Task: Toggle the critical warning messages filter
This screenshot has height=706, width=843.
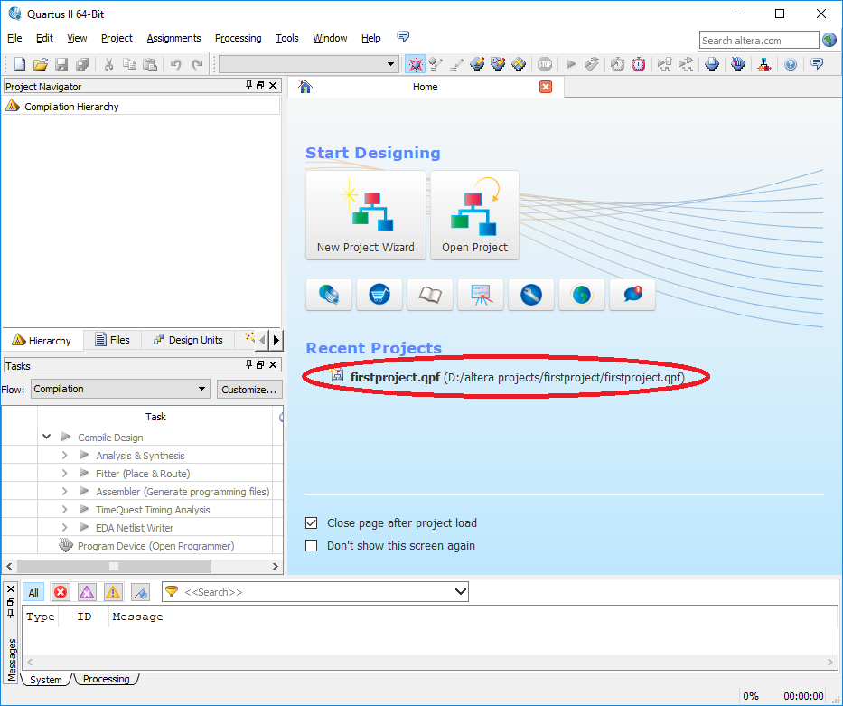Action: [x=87, y=592]
